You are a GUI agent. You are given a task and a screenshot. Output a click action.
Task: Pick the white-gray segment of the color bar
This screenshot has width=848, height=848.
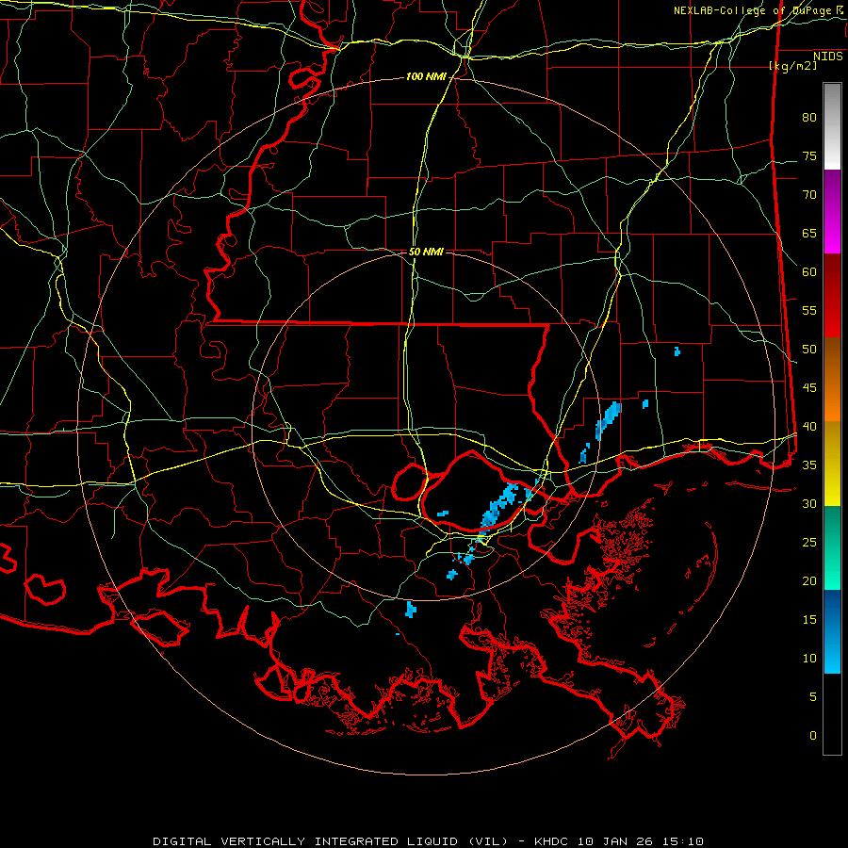click(x=832, y=126)
